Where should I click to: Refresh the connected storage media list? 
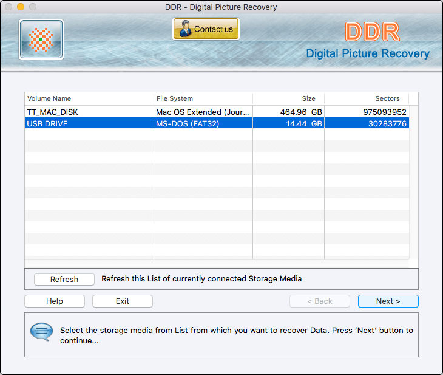tap(64, 279)
